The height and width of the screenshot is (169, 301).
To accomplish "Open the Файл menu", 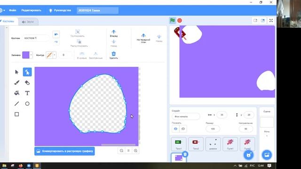I will (13, 10).
